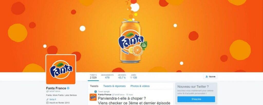Image resolution: width=263 pixels, height=105 pixels.
Task: Click the add-user icon in the Suivre button
Action: coord(207,77)
